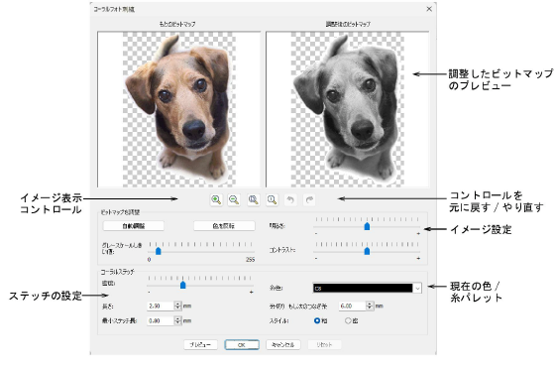The image size is (554, 368).
Task: Click the preview button
Action: click(x=200, y=344)
